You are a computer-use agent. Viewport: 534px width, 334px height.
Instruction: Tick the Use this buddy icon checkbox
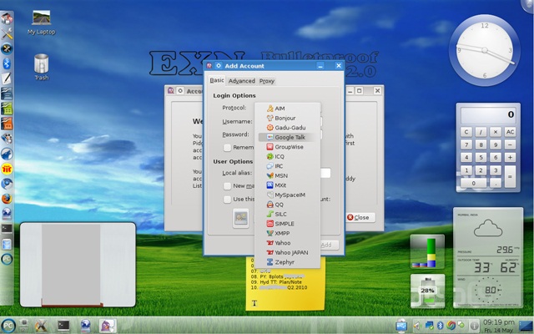(227, 200)
